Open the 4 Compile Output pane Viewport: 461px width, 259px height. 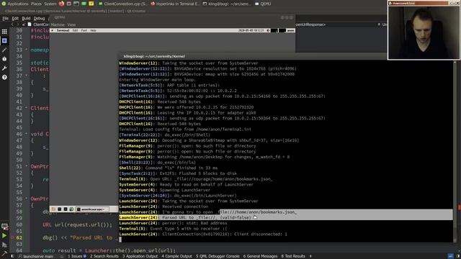(176, 256)
